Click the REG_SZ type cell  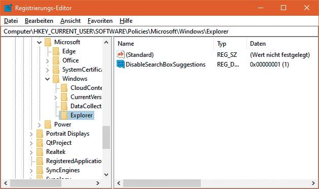[x=227, y=55]
